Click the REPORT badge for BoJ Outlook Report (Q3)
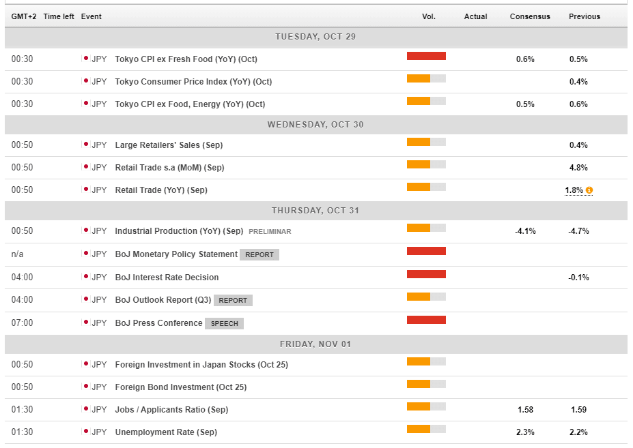The width and height of the screenshot is (633, 448). click(x=233, y=300)
